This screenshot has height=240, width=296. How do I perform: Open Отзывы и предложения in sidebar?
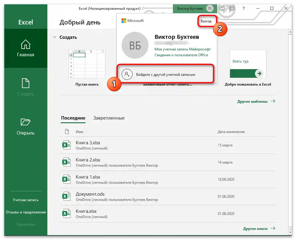coord(26,212)
